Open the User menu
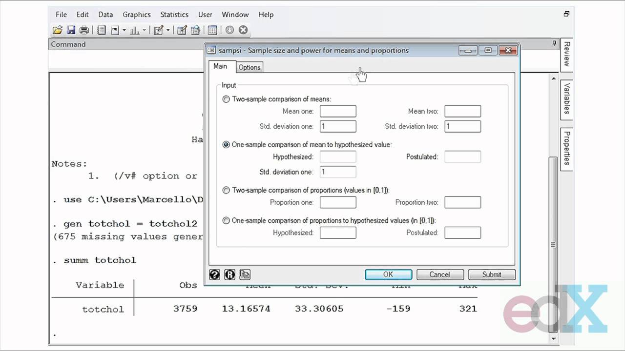The width and height of the screenshot is (625, 351). coord(205,15)
